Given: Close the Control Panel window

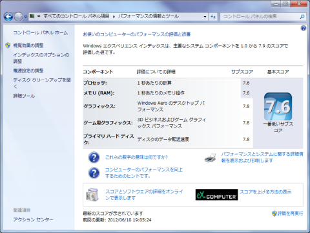Looking at the screenshot, I should tap(299, 4).
